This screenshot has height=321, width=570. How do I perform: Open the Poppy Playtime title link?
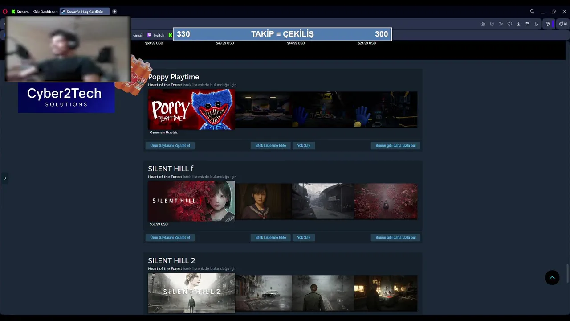(x=174, y=77)
